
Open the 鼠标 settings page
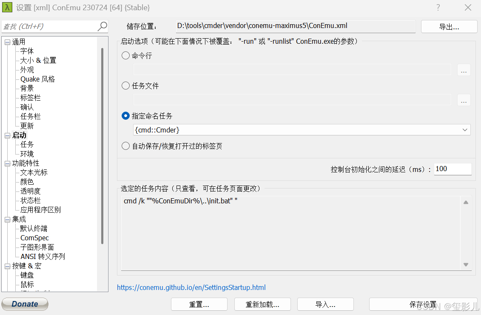27,284
